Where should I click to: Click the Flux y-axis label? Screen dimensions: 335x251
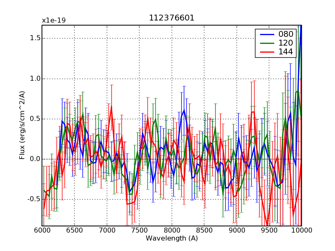[x=22, y=125]
